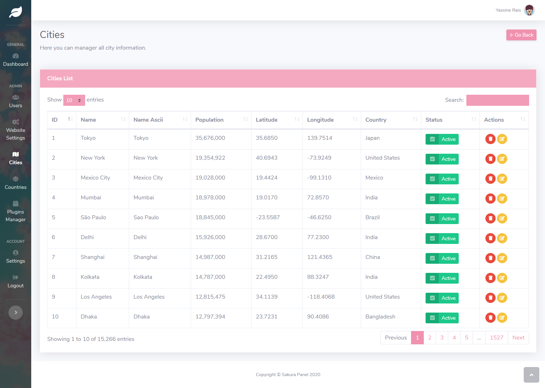
Task: Delete the Delhi entry
Action: pyautogui.click(x=490, y=238)
